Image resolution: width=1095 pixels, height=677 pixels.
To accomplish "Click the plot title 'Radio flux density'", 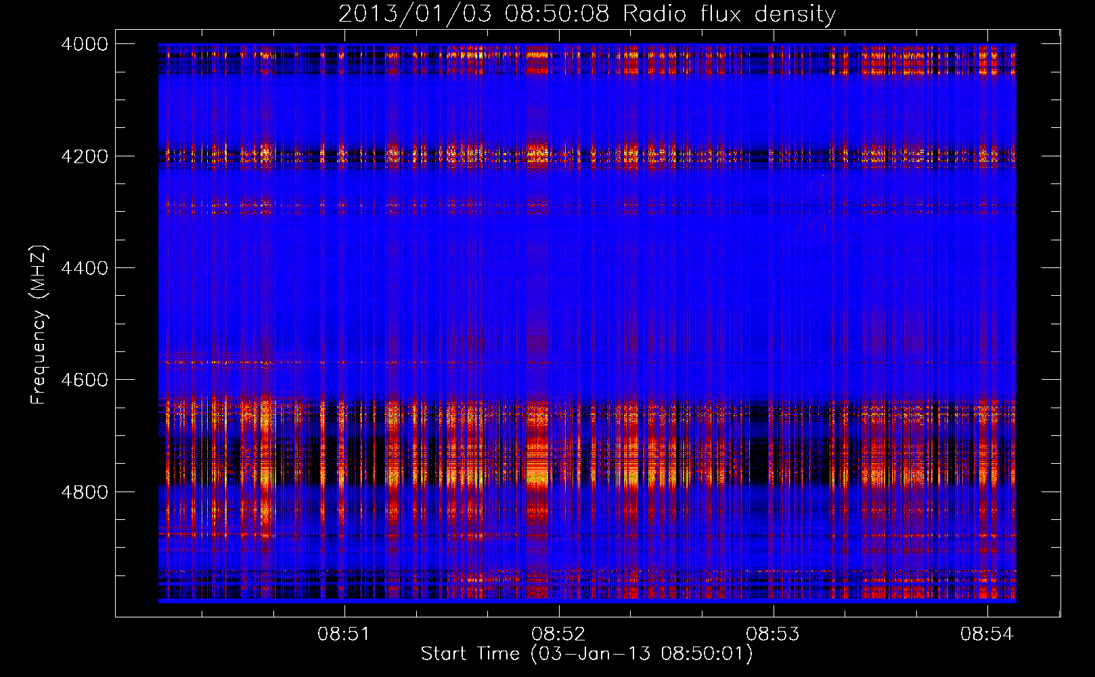I will click(x=729, y=14).
